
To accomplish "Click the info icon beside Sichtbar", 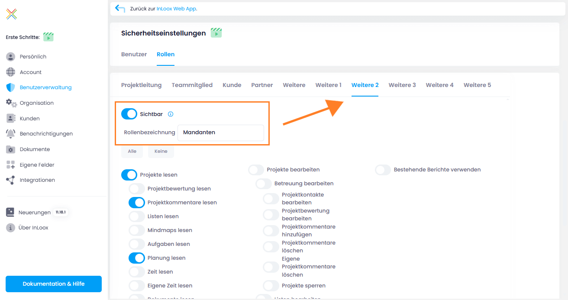I will [171, 114].
